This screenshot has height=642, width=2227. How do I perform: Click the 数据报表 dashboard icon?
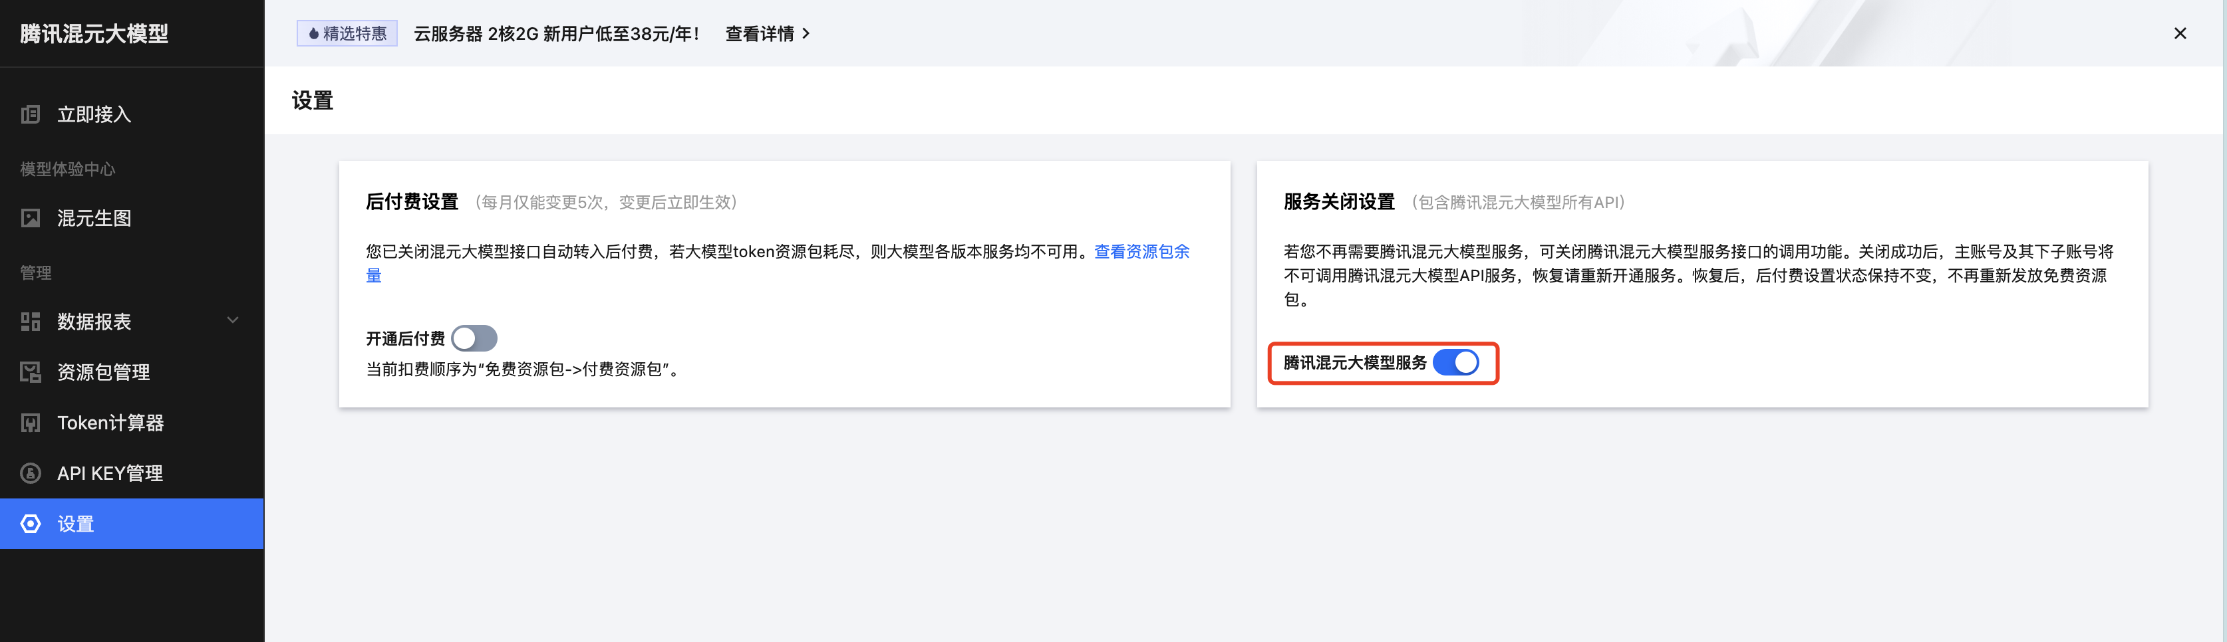tap(30, 322)
